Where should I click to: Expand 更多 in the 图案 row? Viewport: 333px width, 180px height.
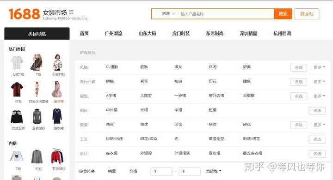tap(320, 125)
